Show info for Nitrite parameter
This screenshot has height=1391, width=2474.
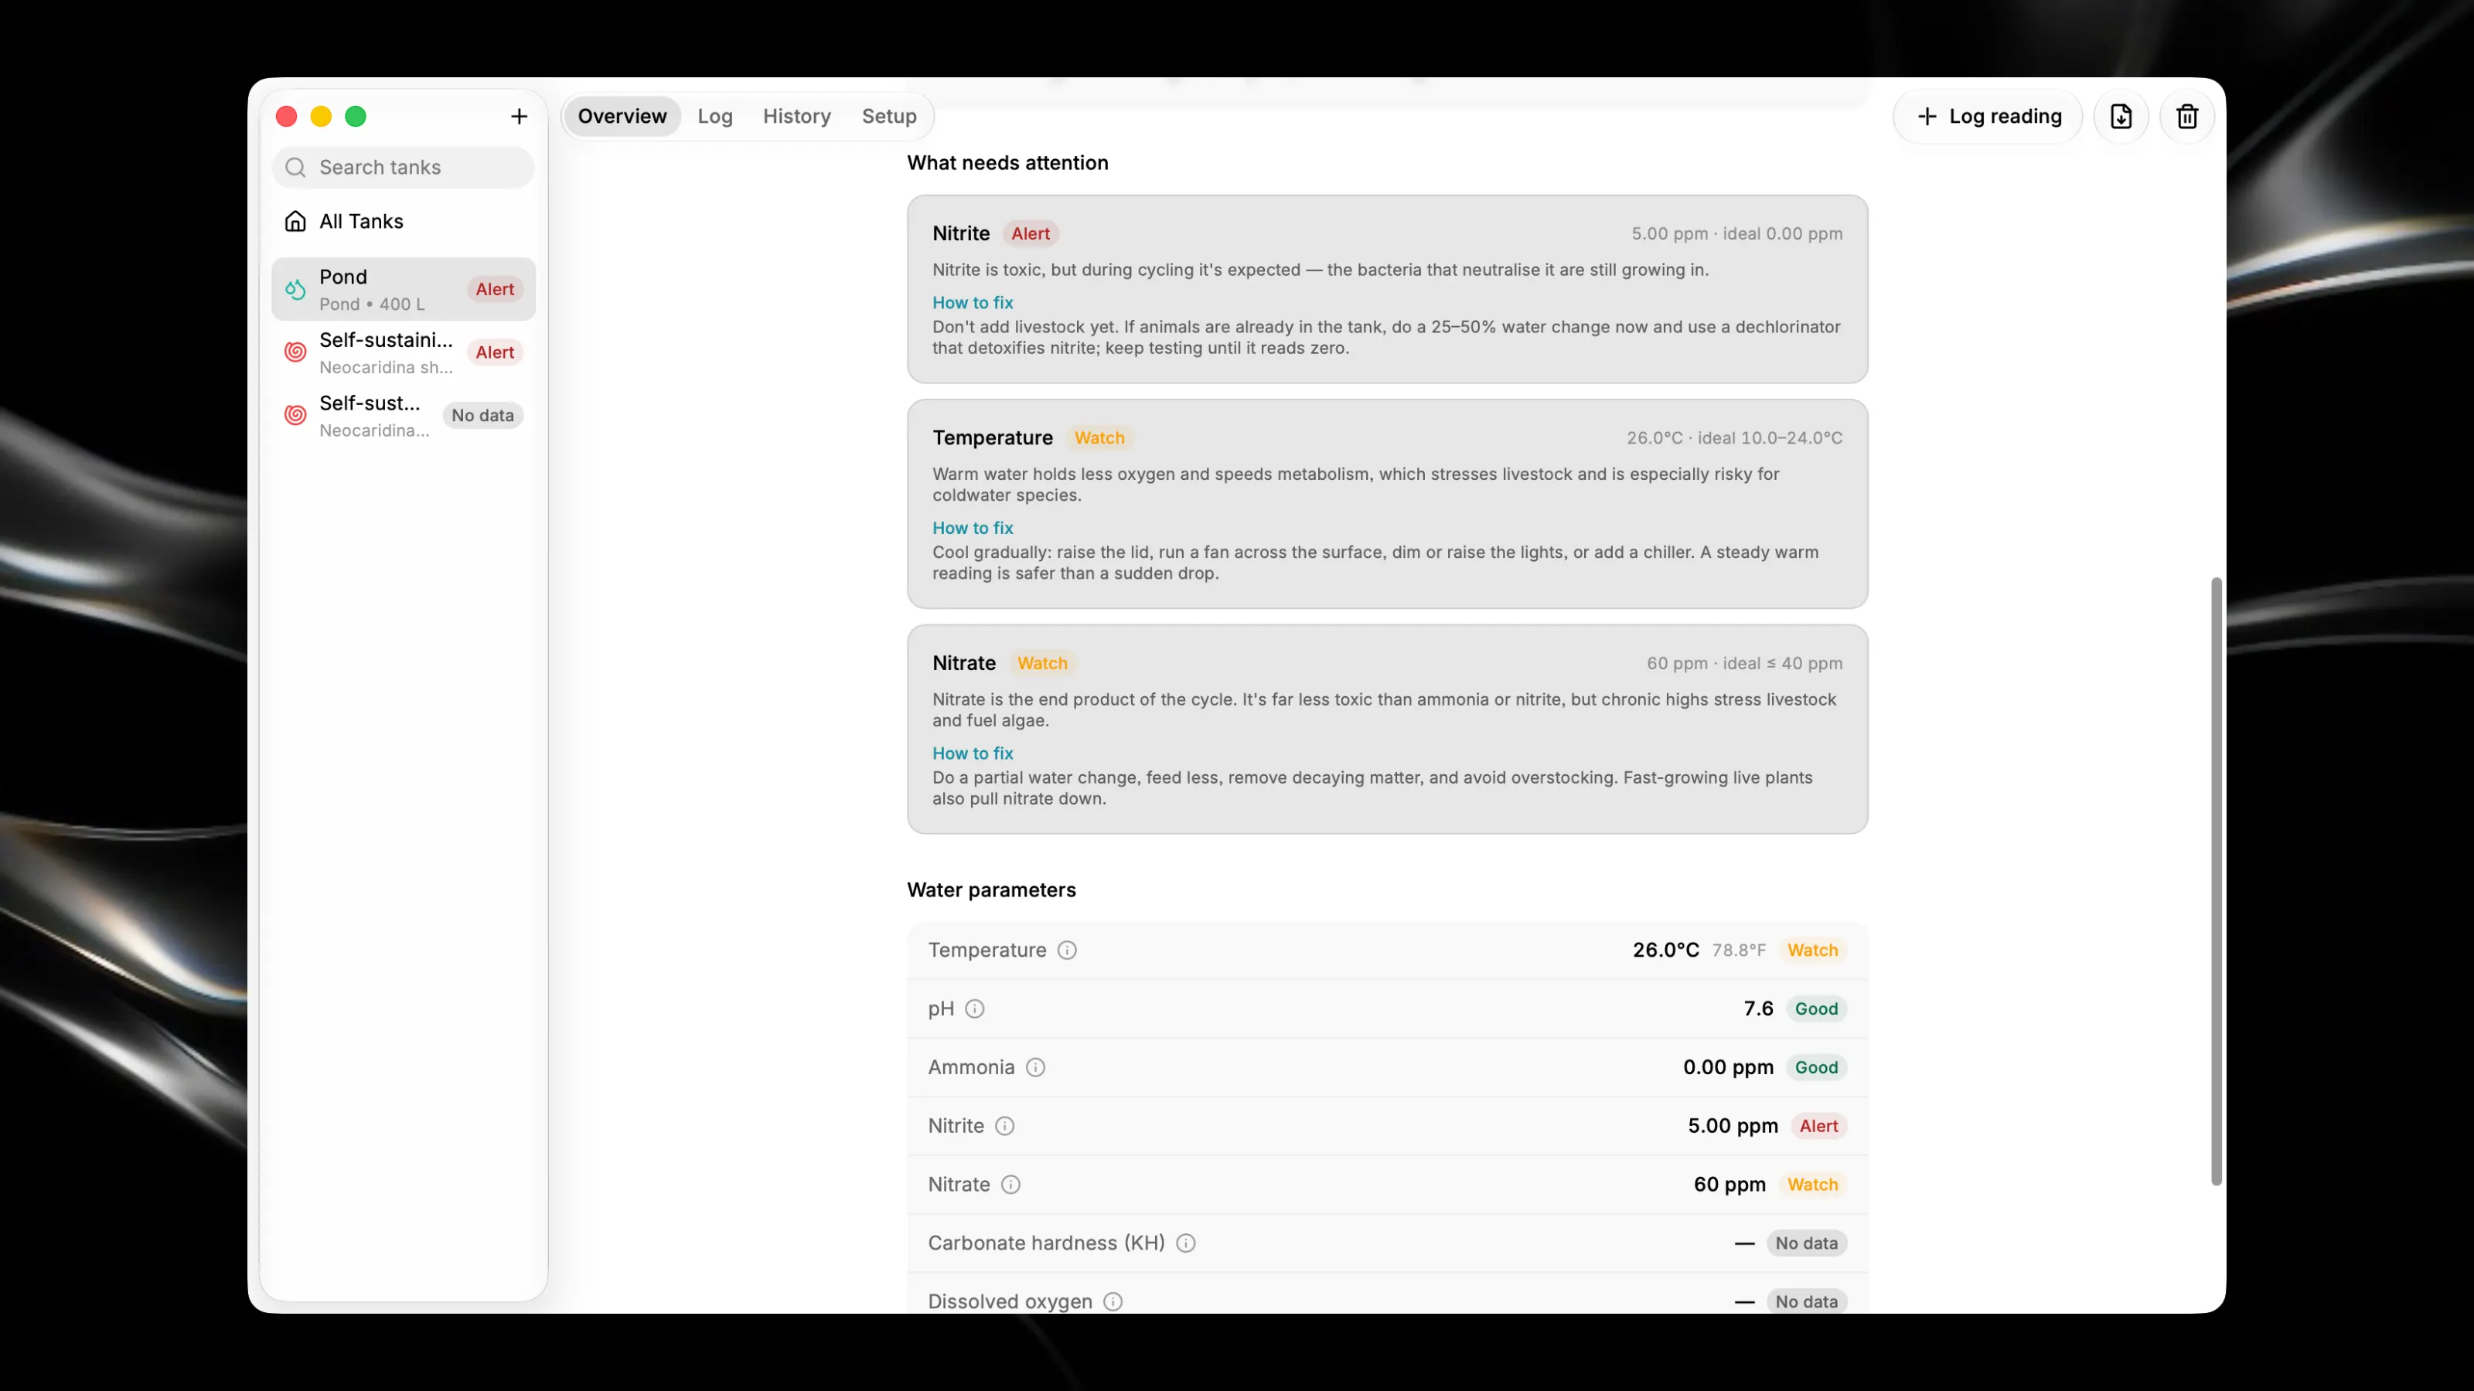(1004, 1125)
